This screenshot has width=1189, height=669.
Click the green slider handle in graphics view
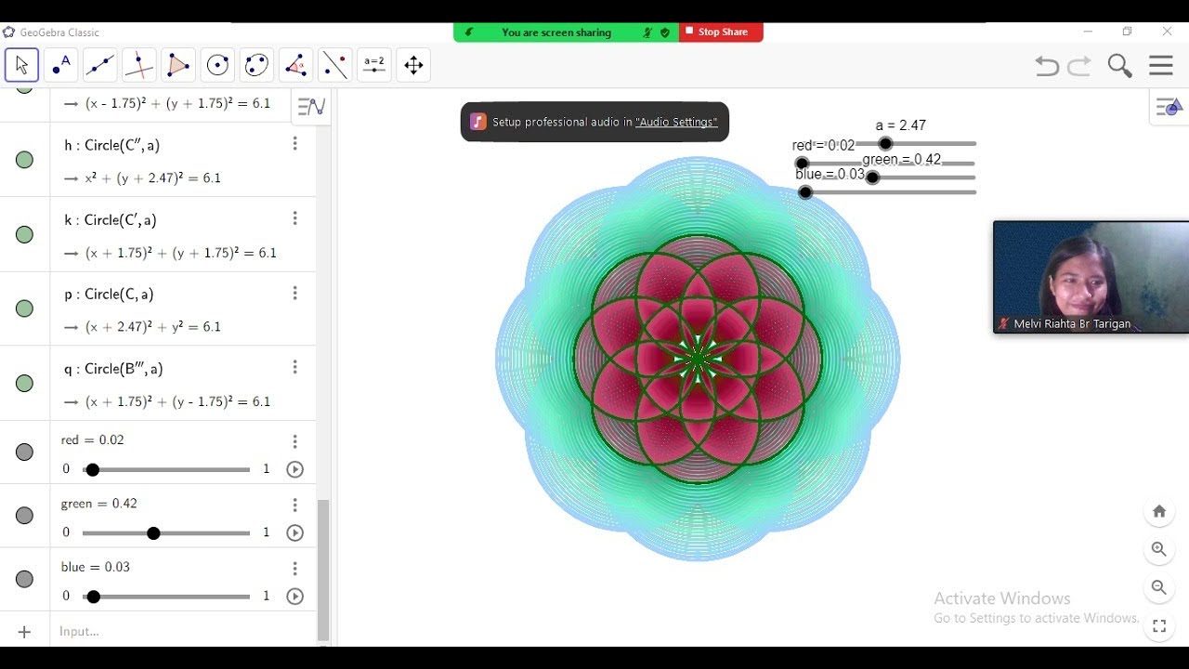tap(872, 177)
